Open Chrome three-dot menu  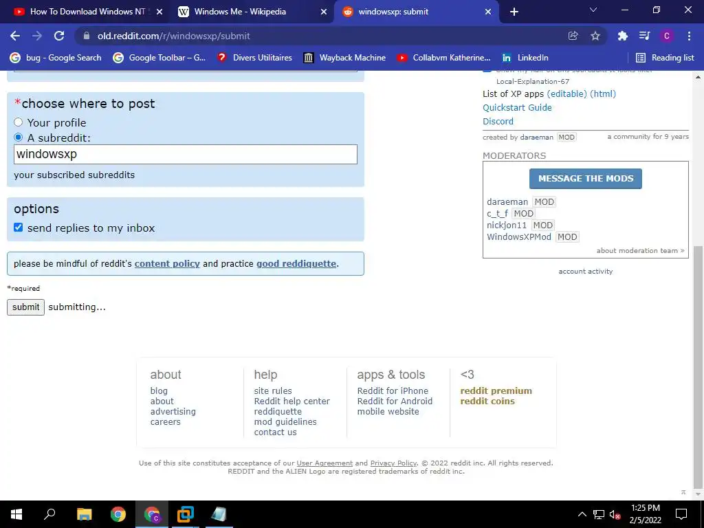coord(689,36)
